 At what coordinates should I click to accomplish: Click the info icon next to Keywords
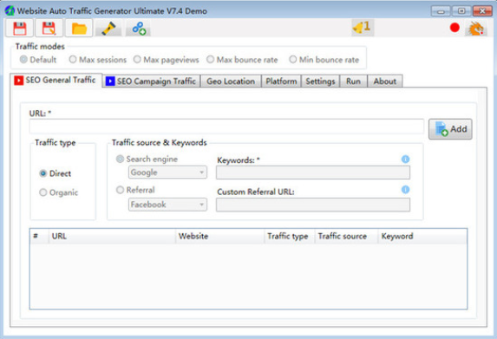(x=405, y=159)
